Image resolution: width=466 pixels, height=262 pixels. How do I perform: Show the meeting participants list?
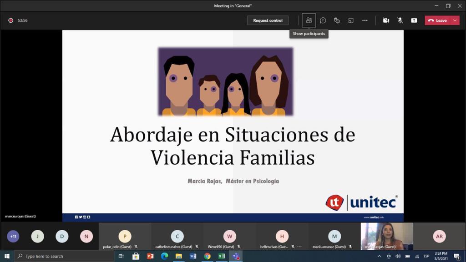coord(309,20)
